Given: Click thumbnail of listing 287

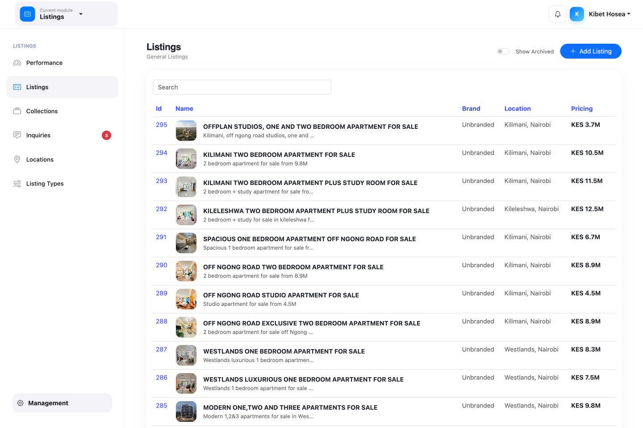Looking at the screenshot, I should pos(186,355).
